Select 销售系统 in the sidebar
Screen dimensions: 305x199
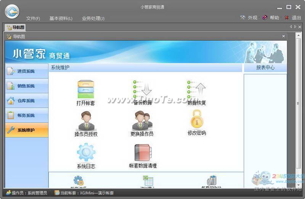pyautogui.click(x=27, y=86)
